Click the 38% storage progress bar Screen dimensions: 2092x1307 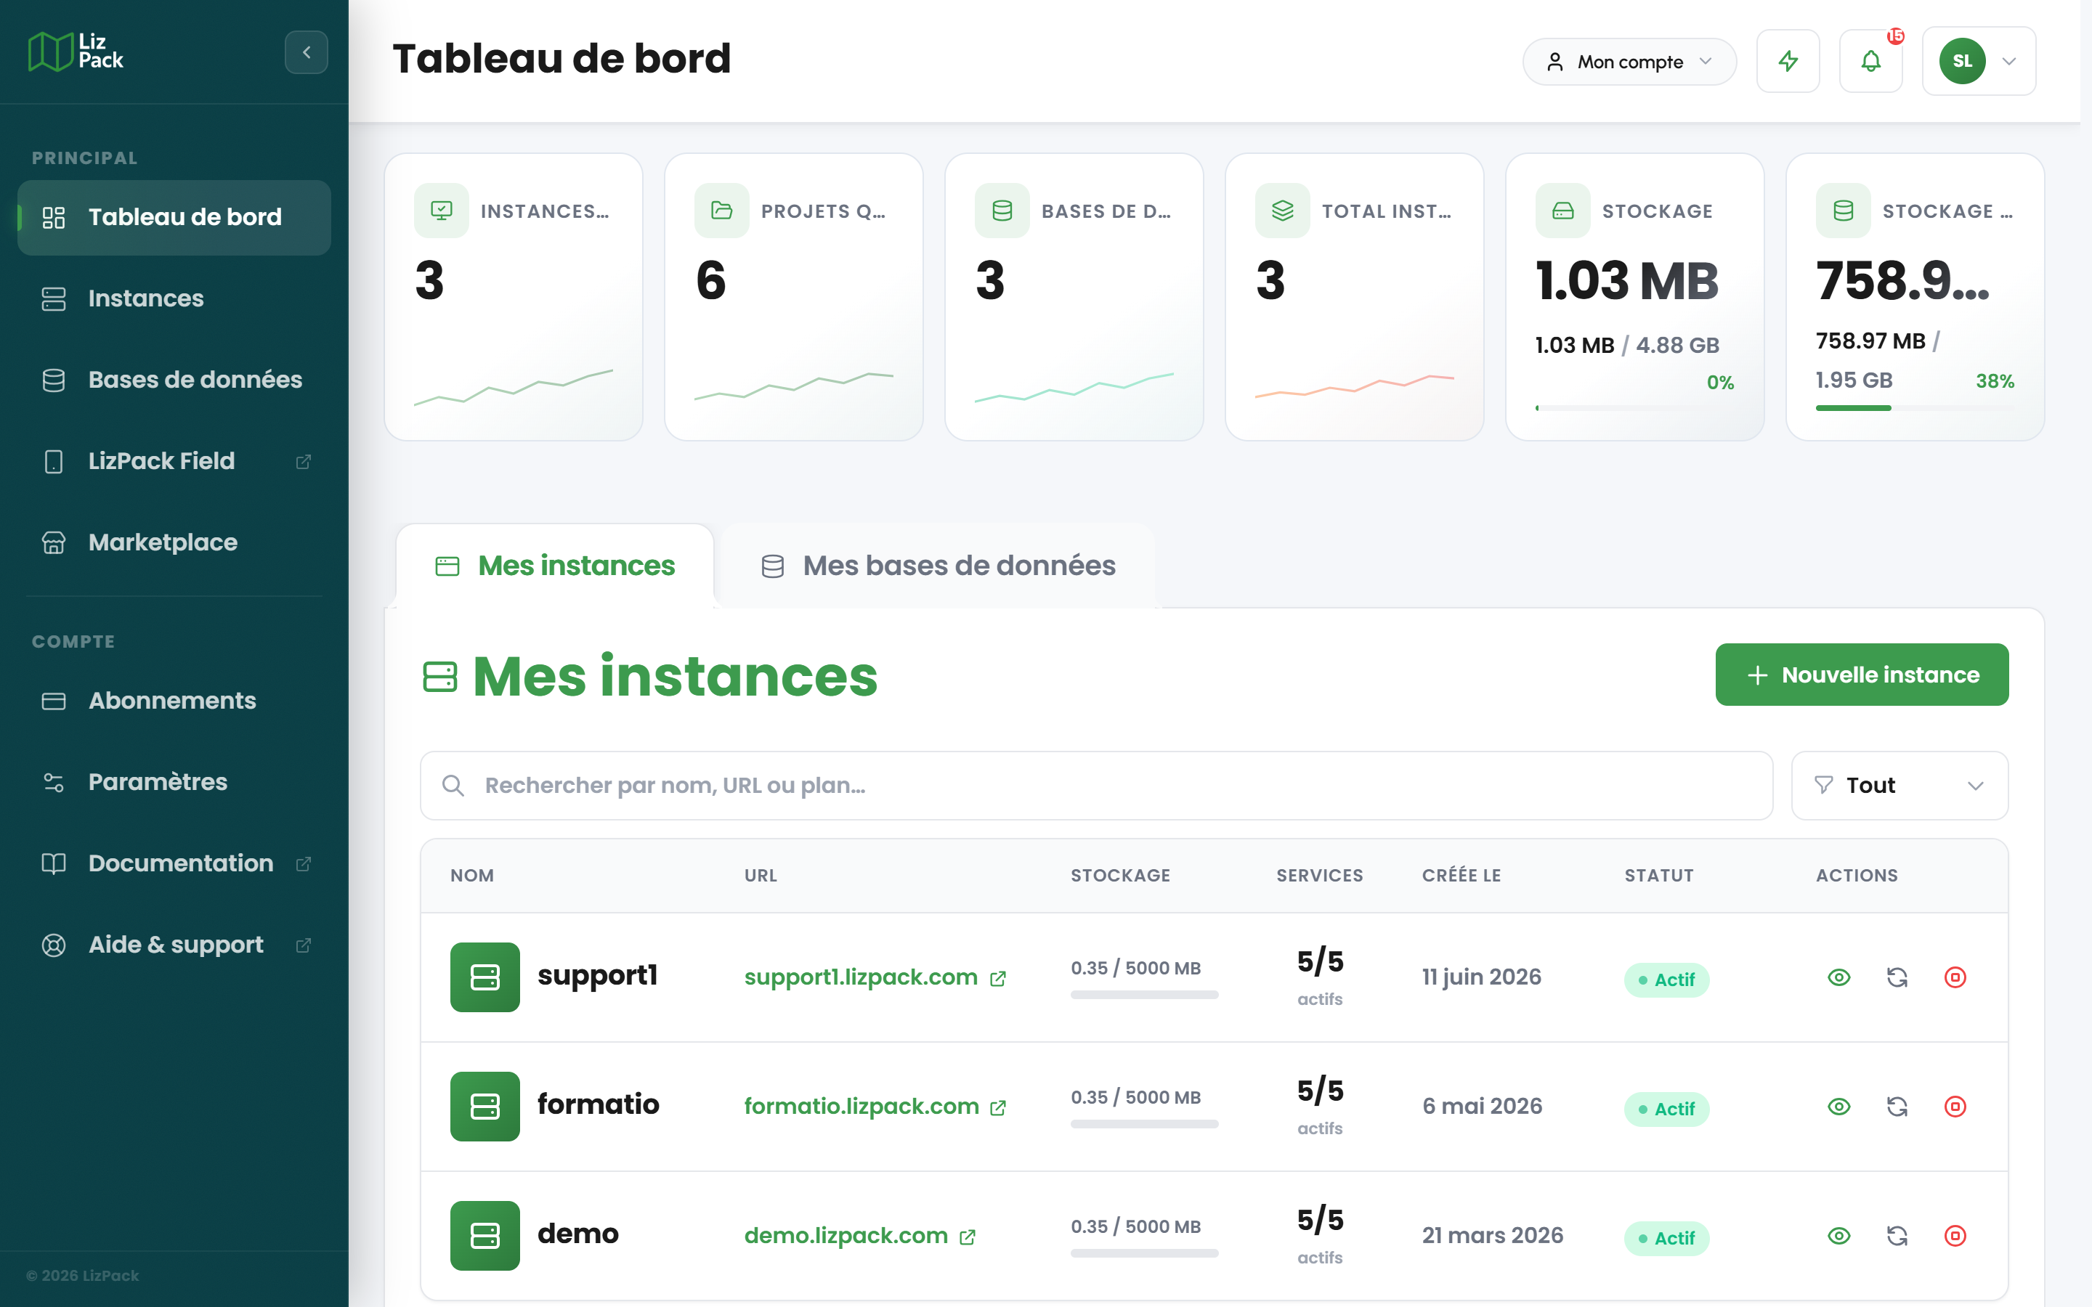coord(1915,407)
